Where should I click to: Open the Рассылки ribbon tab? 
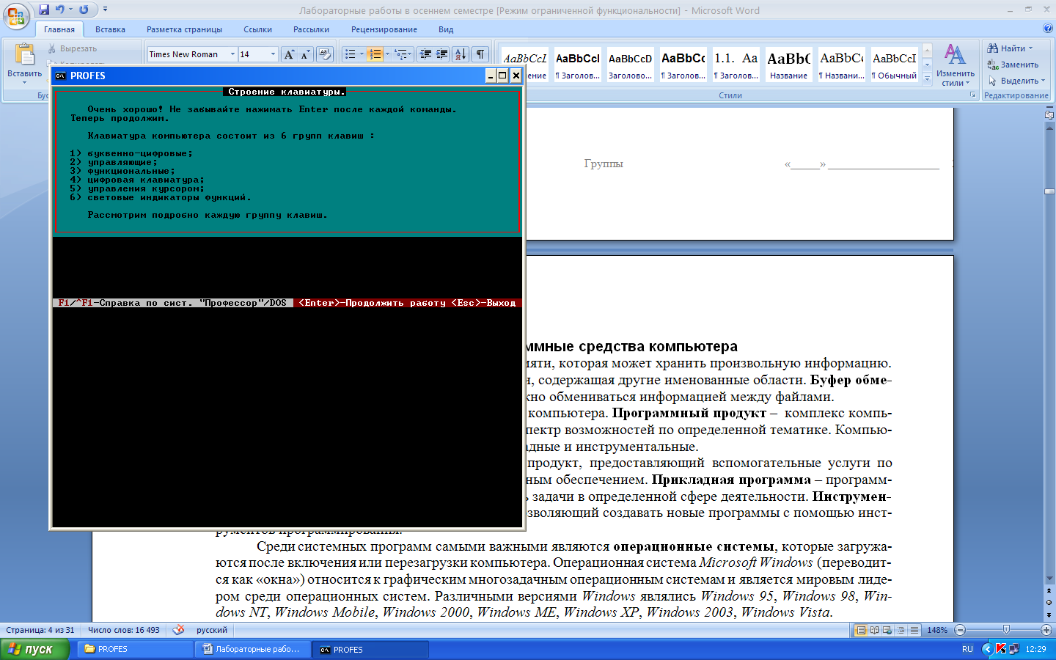coord(311,29)
